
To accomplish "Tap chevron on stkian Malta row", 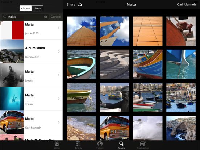I will coord(59,99).
